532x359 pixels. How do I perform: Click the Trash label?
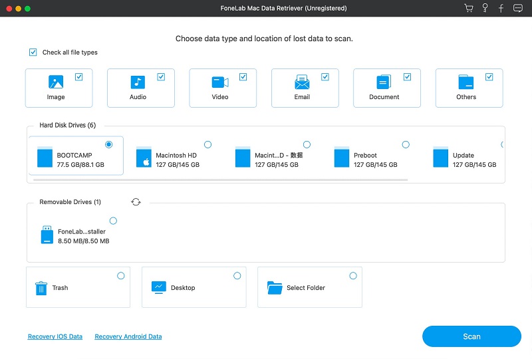[x=60, y=288]
